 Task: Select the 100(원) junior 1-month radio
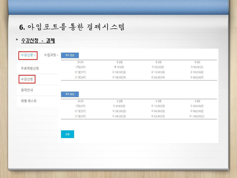point(115,67)
